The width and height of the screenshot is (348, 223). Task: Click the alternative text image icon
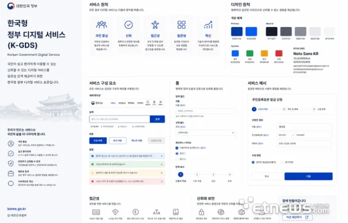coord(176,212)
